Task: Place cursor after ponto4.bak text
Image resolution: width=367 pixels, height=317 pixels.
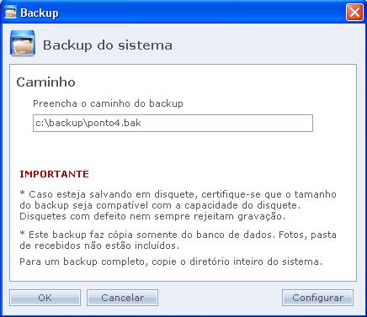Action: click(142, 123)
